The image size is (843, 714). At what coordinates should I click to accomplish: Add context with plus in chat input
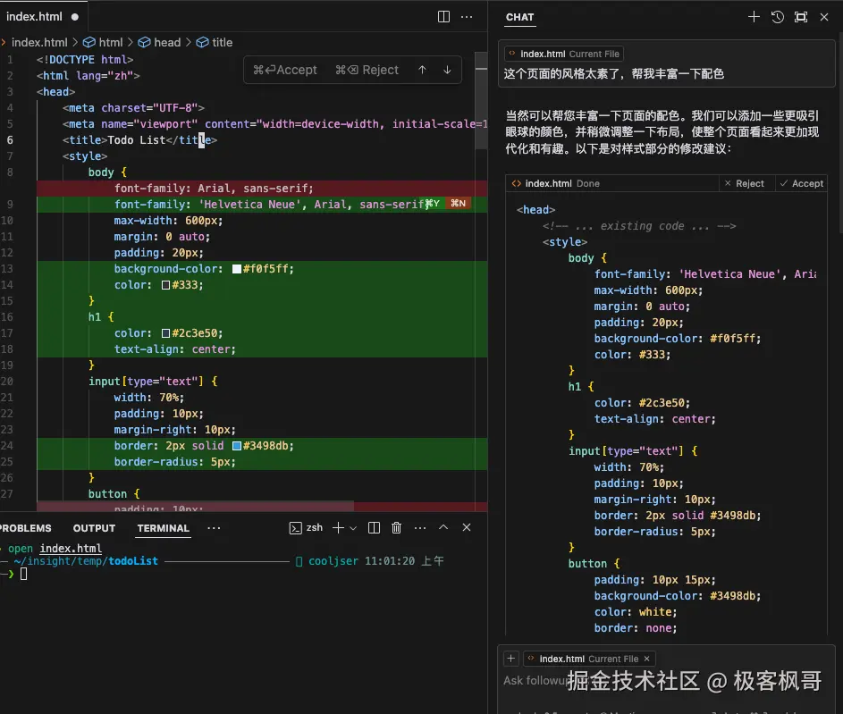511,659
